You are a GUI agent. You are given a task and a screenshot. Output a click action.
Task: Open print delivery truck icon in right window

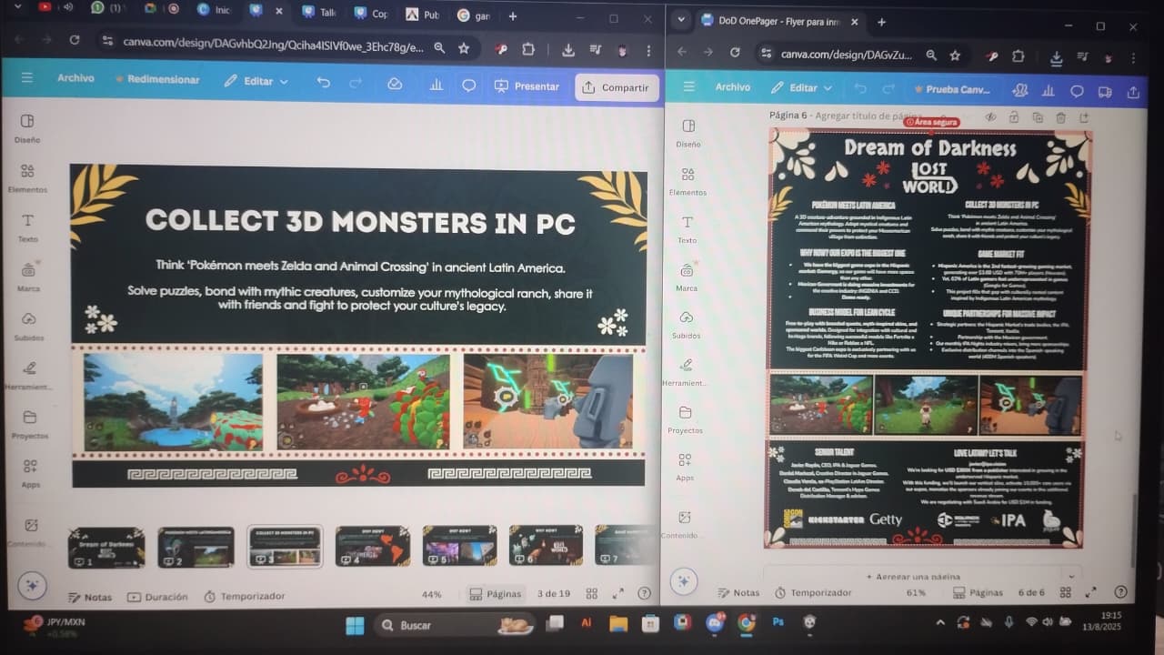pyautogui.click(x=1105, y=91)
